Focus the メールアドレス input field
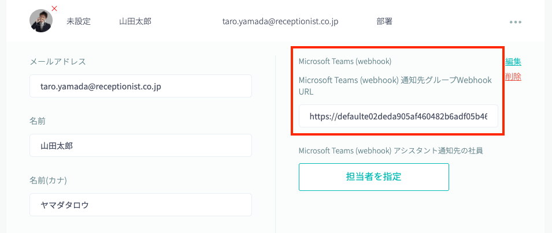This screenshot has height=233, width=552. point(140,86)
